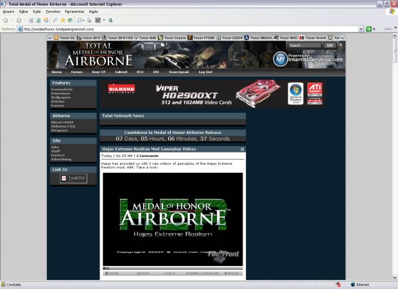Open the Total COD4 network link
398x289 pixels.
[x=229, y=38]
